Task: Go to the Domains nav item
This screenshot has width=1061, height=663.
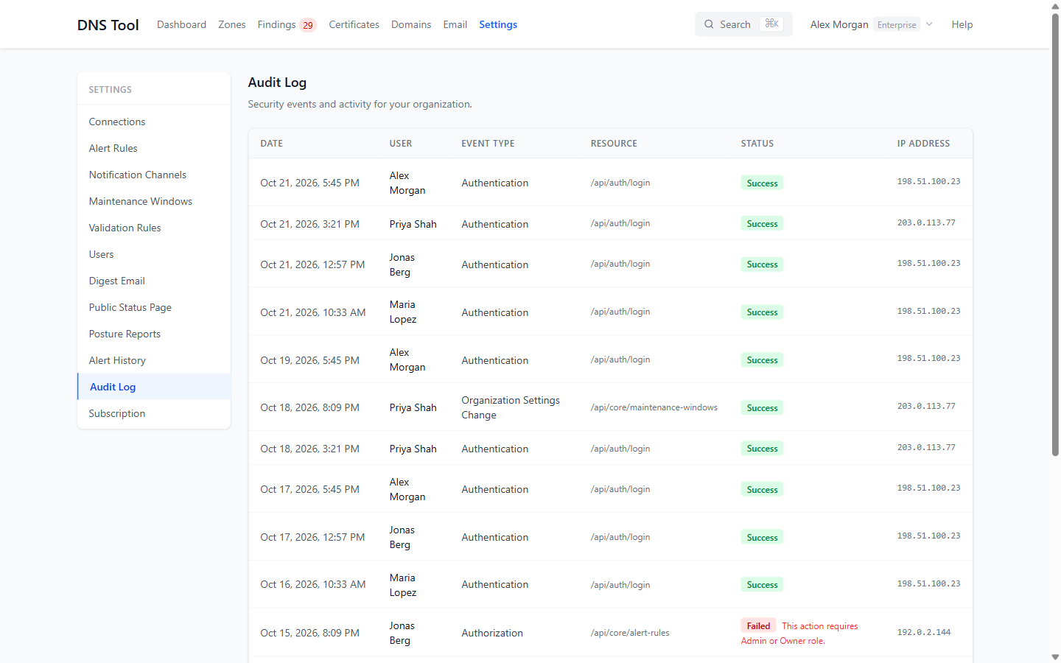Action: 411,24
